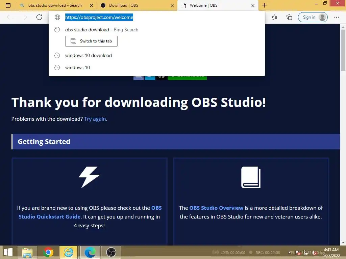Open the Favorites star icon
Screen dimensions: 346x259
click(274, 17)
